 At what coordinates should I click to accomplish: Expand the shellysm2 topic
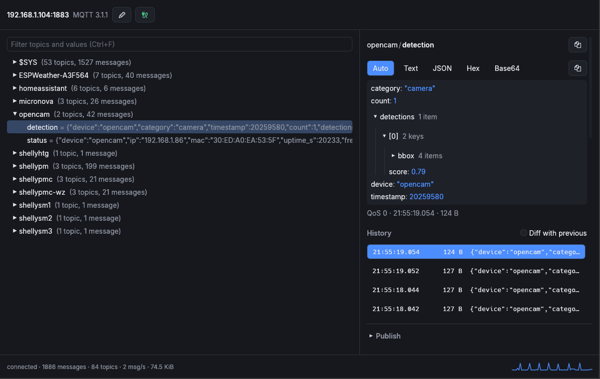15,218
